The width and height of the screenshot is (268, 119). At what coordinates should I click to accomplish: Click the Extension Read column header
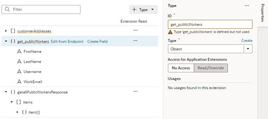click(x=134, y=21)
